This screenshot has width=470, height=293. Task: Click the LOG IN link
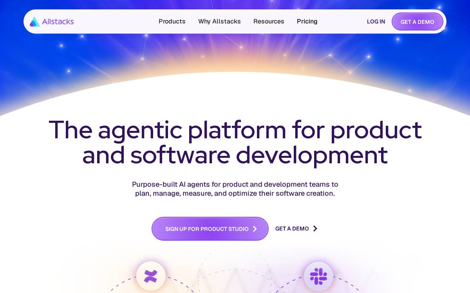pyautogui.click(x=376, y=21)
